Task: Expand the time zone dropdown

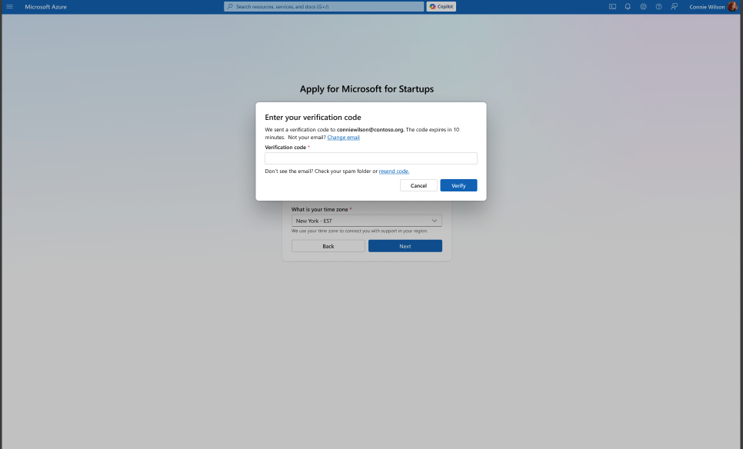Action: pos(366,221)
